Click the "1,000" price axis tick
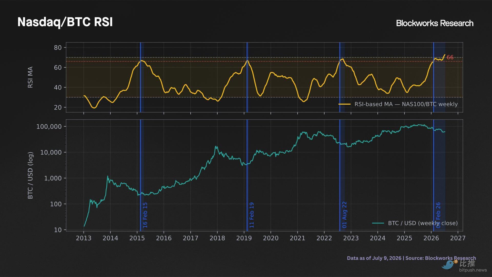This screenshot has height=277, width=492. [x=53, y=178]
